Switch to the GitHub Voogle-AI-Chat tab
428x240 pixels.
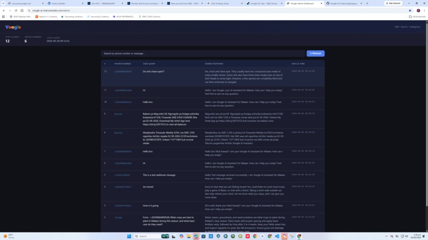[344, 3]
